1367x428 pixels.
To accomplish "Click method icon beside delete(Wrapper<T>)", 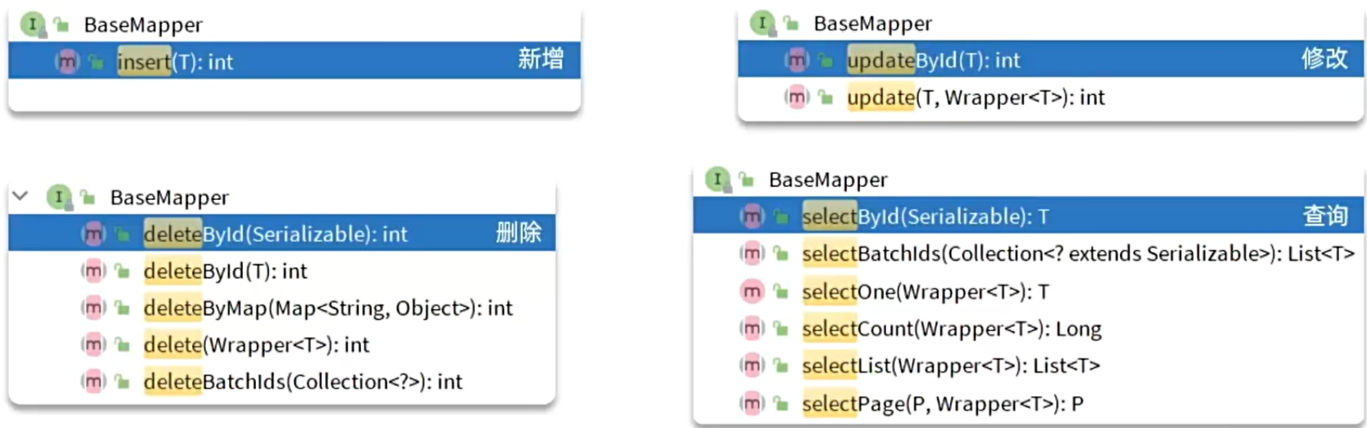I will click(94, 344).
